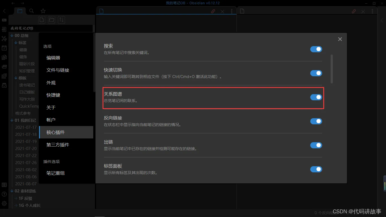The width and height of the screenshot is (386, 217).
Task: Disable the 快速切换 plugin toggle
Action: point(316,73)
